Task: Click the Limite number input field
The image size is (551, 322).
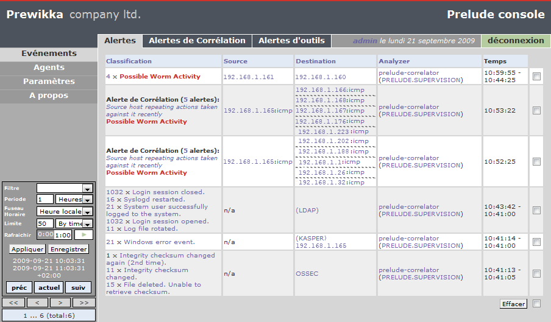Action: tap(44, 223)
